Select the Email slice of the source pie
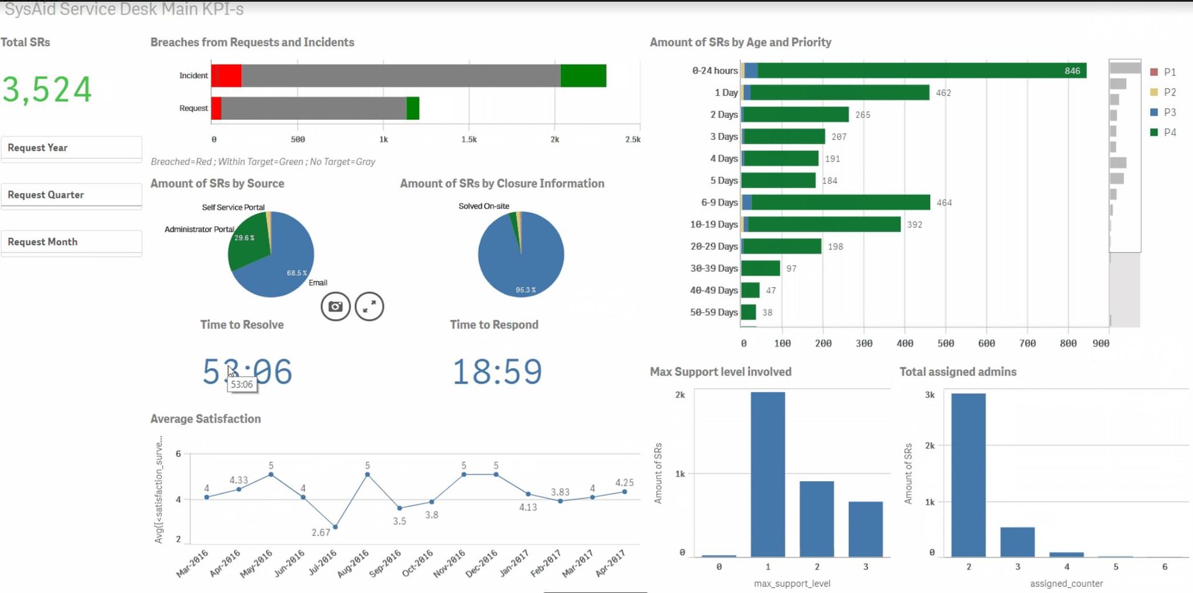 coord(289,267)
